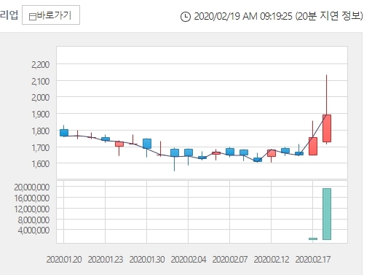Click the 20분 지연 정보 delay notice
372x275 pixels.
(329, 16)
